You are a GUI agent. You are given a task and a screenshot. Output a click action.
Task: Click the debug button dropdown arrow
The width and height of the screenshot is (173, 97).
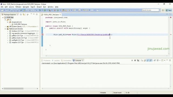pyautogui.click(x=42, y=10)
